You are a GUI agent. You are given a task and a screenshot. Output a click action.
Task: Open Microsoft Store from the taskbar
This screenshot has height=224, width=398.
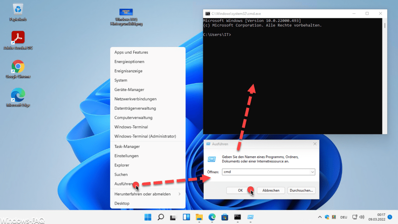(x=225, y=217)
